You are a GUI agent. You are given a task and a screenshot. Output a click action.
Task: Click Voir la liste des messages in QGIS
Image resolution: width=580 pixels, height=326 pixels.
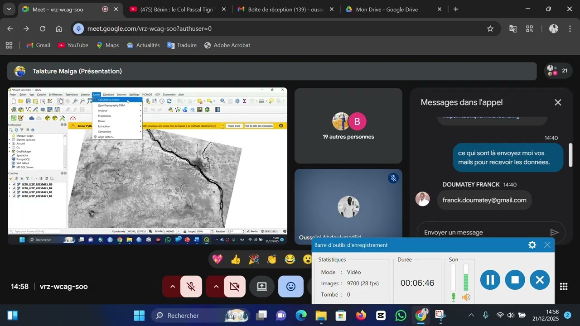(x=259, y=125)
